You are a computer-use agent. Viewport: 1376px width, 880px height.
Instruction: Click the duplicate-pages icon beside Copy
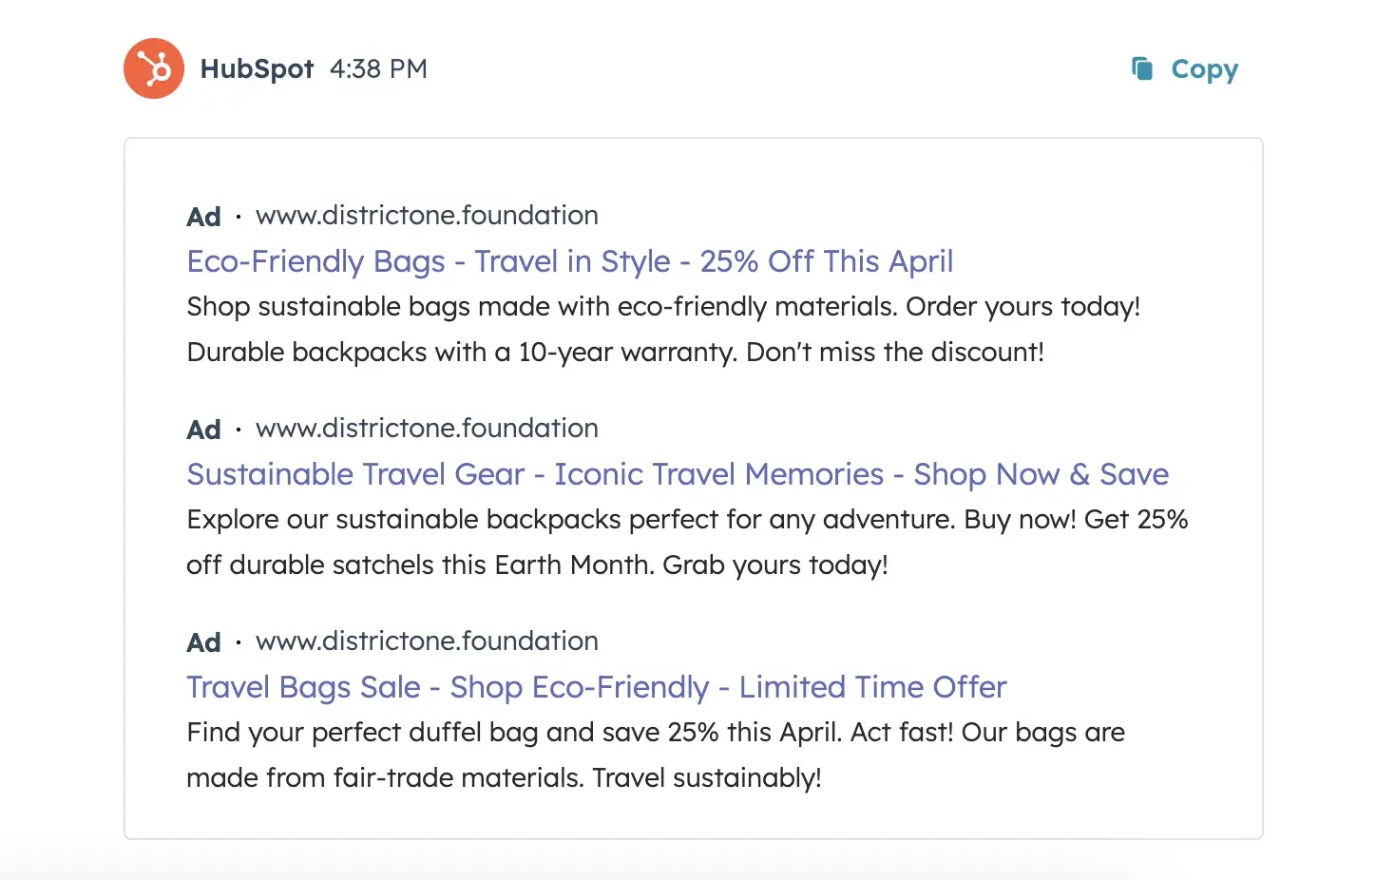[1142, 67]
